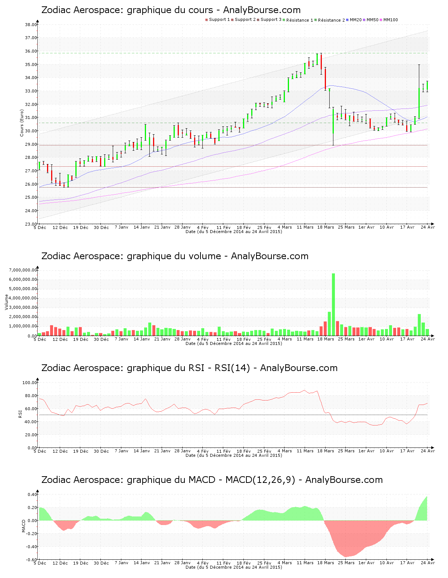
Task: Click '25 Mars' on the MACD chart axis
Action: coord(346,563)
